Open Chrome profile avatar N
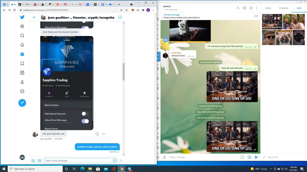The image size is (307, 172). point(148,10)
